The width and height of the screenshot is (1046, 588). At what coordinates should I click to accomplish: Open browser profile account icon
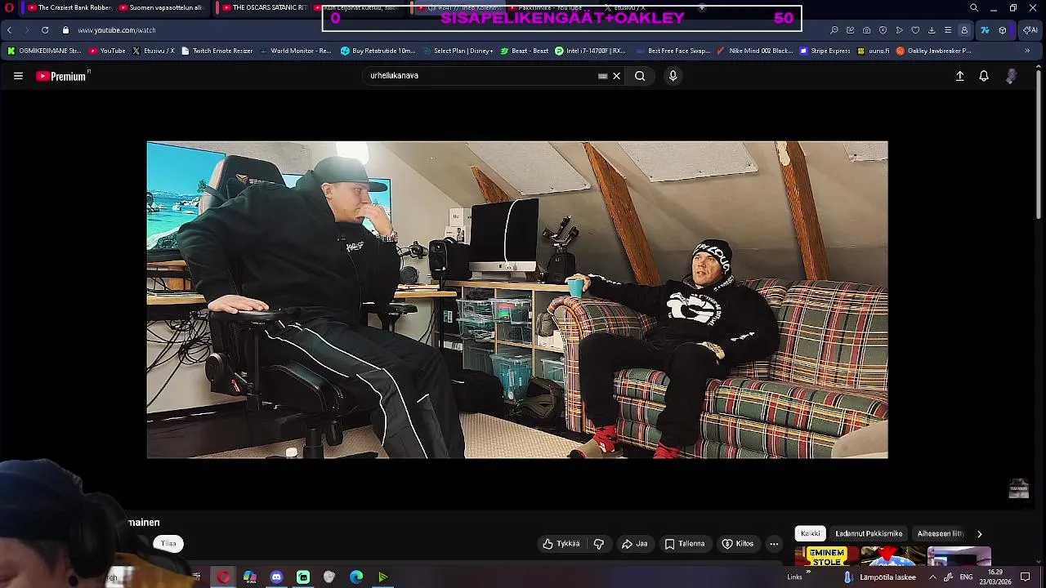964,30
